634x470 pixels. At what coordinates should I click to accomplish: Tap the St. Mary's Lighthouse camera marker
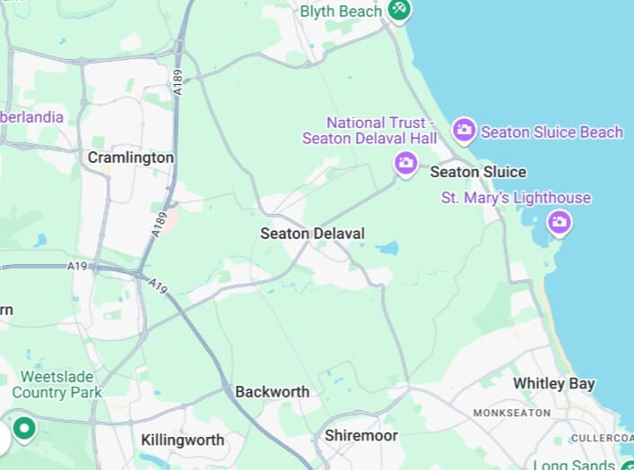tap(560, 223)
